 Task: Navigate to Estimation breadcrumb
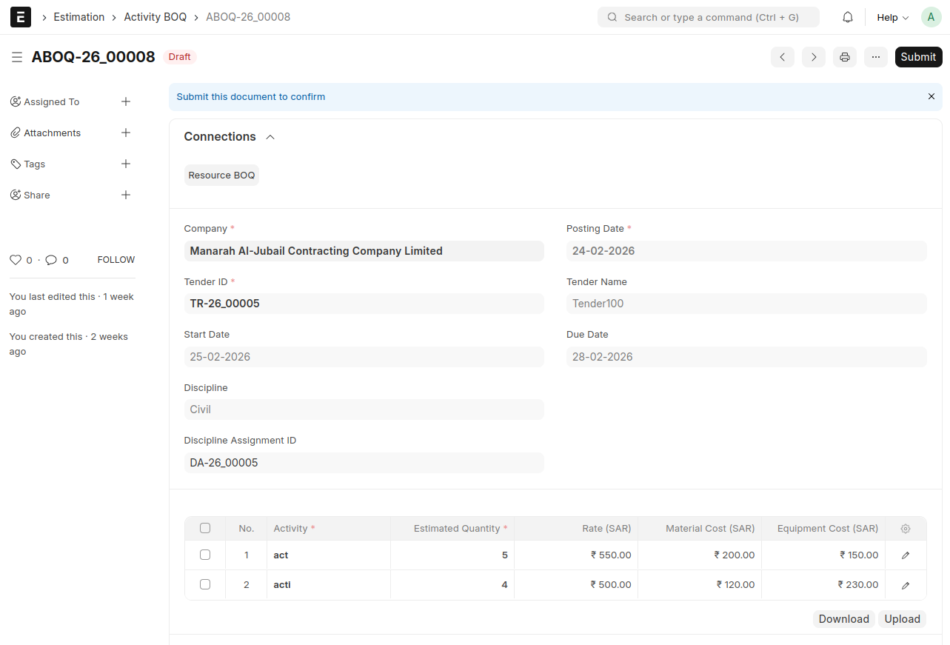[79, 17]
